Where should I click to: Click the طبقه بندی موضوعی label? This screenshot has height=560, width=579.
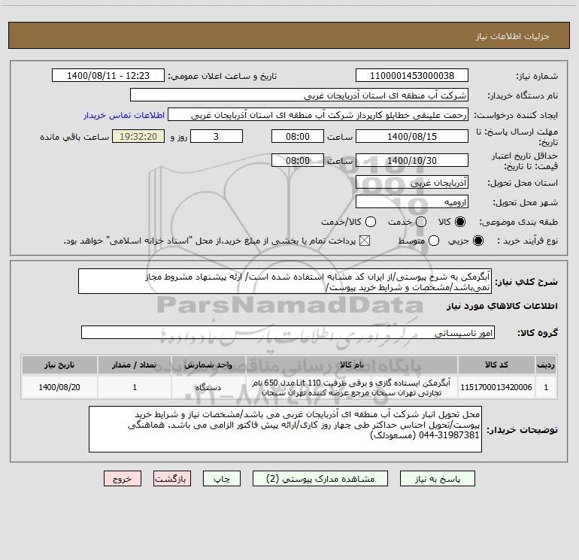[x=518, y=222]
